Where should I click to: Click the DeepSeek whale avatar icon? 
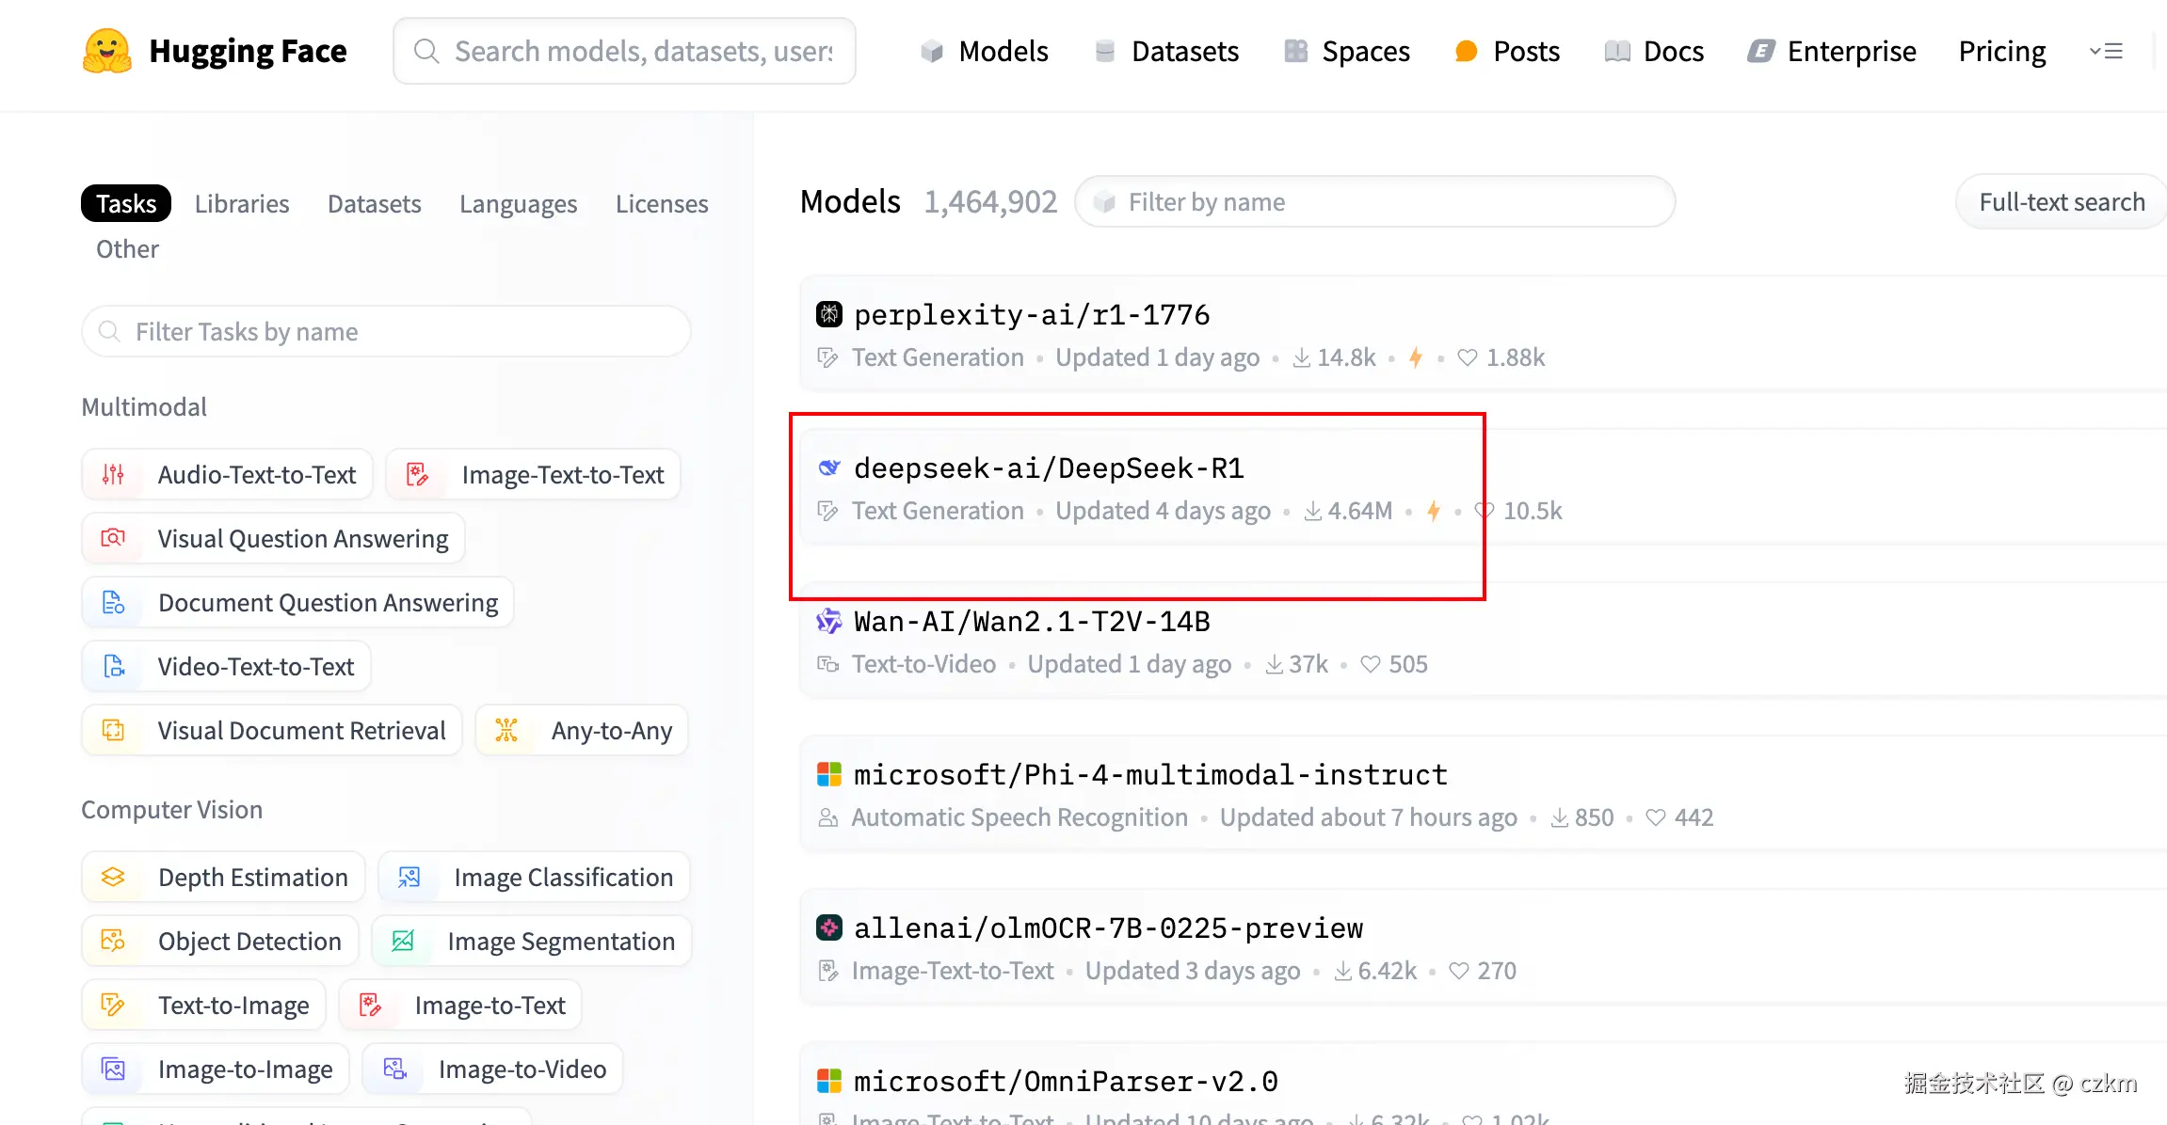click(828, 467)
